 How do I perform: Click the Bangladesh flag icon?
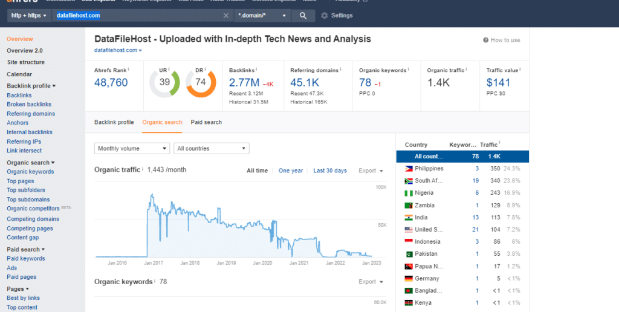coord(409,291)
